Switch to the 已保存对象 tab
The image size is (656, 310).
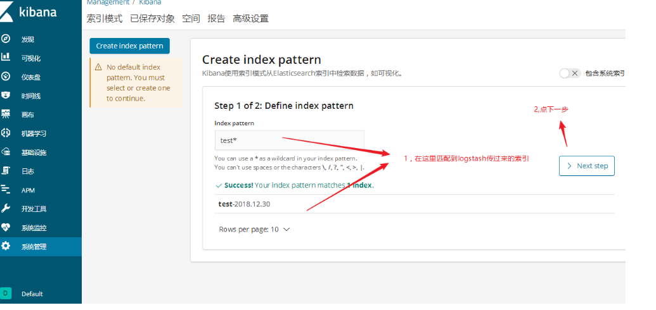152,19
